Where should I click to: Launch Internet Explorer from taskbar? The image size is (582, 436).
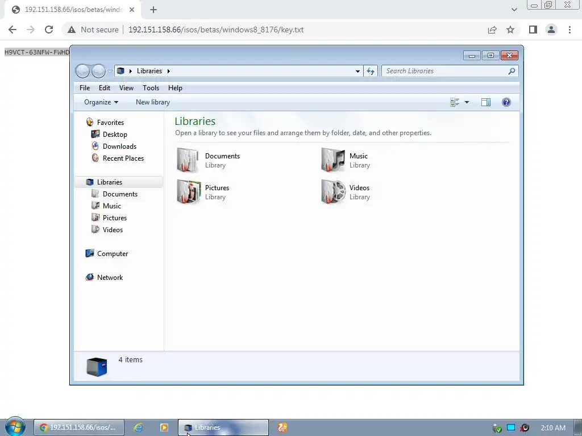[x=138, y=427]
